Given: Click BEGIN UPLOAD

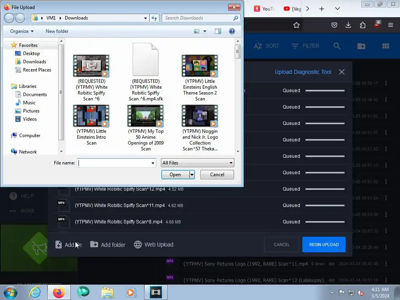Looking at the screenshot, I should [324, 245].
